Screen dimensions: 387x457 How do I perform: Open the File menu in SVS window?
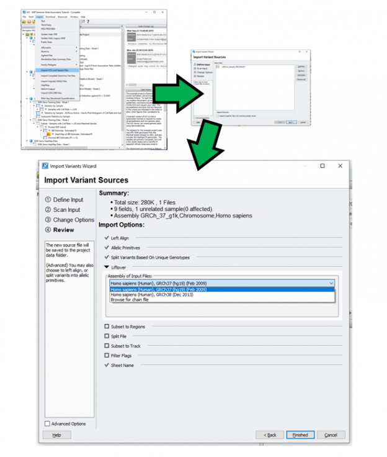[24, 17]
